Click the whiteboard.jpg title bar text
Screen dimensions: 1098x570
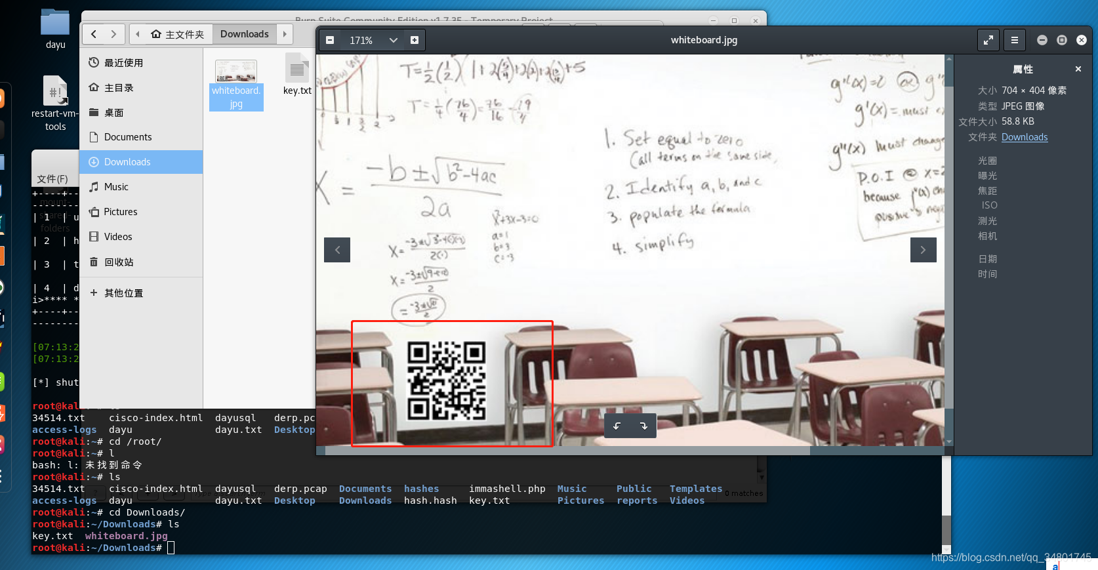[704, 40]
